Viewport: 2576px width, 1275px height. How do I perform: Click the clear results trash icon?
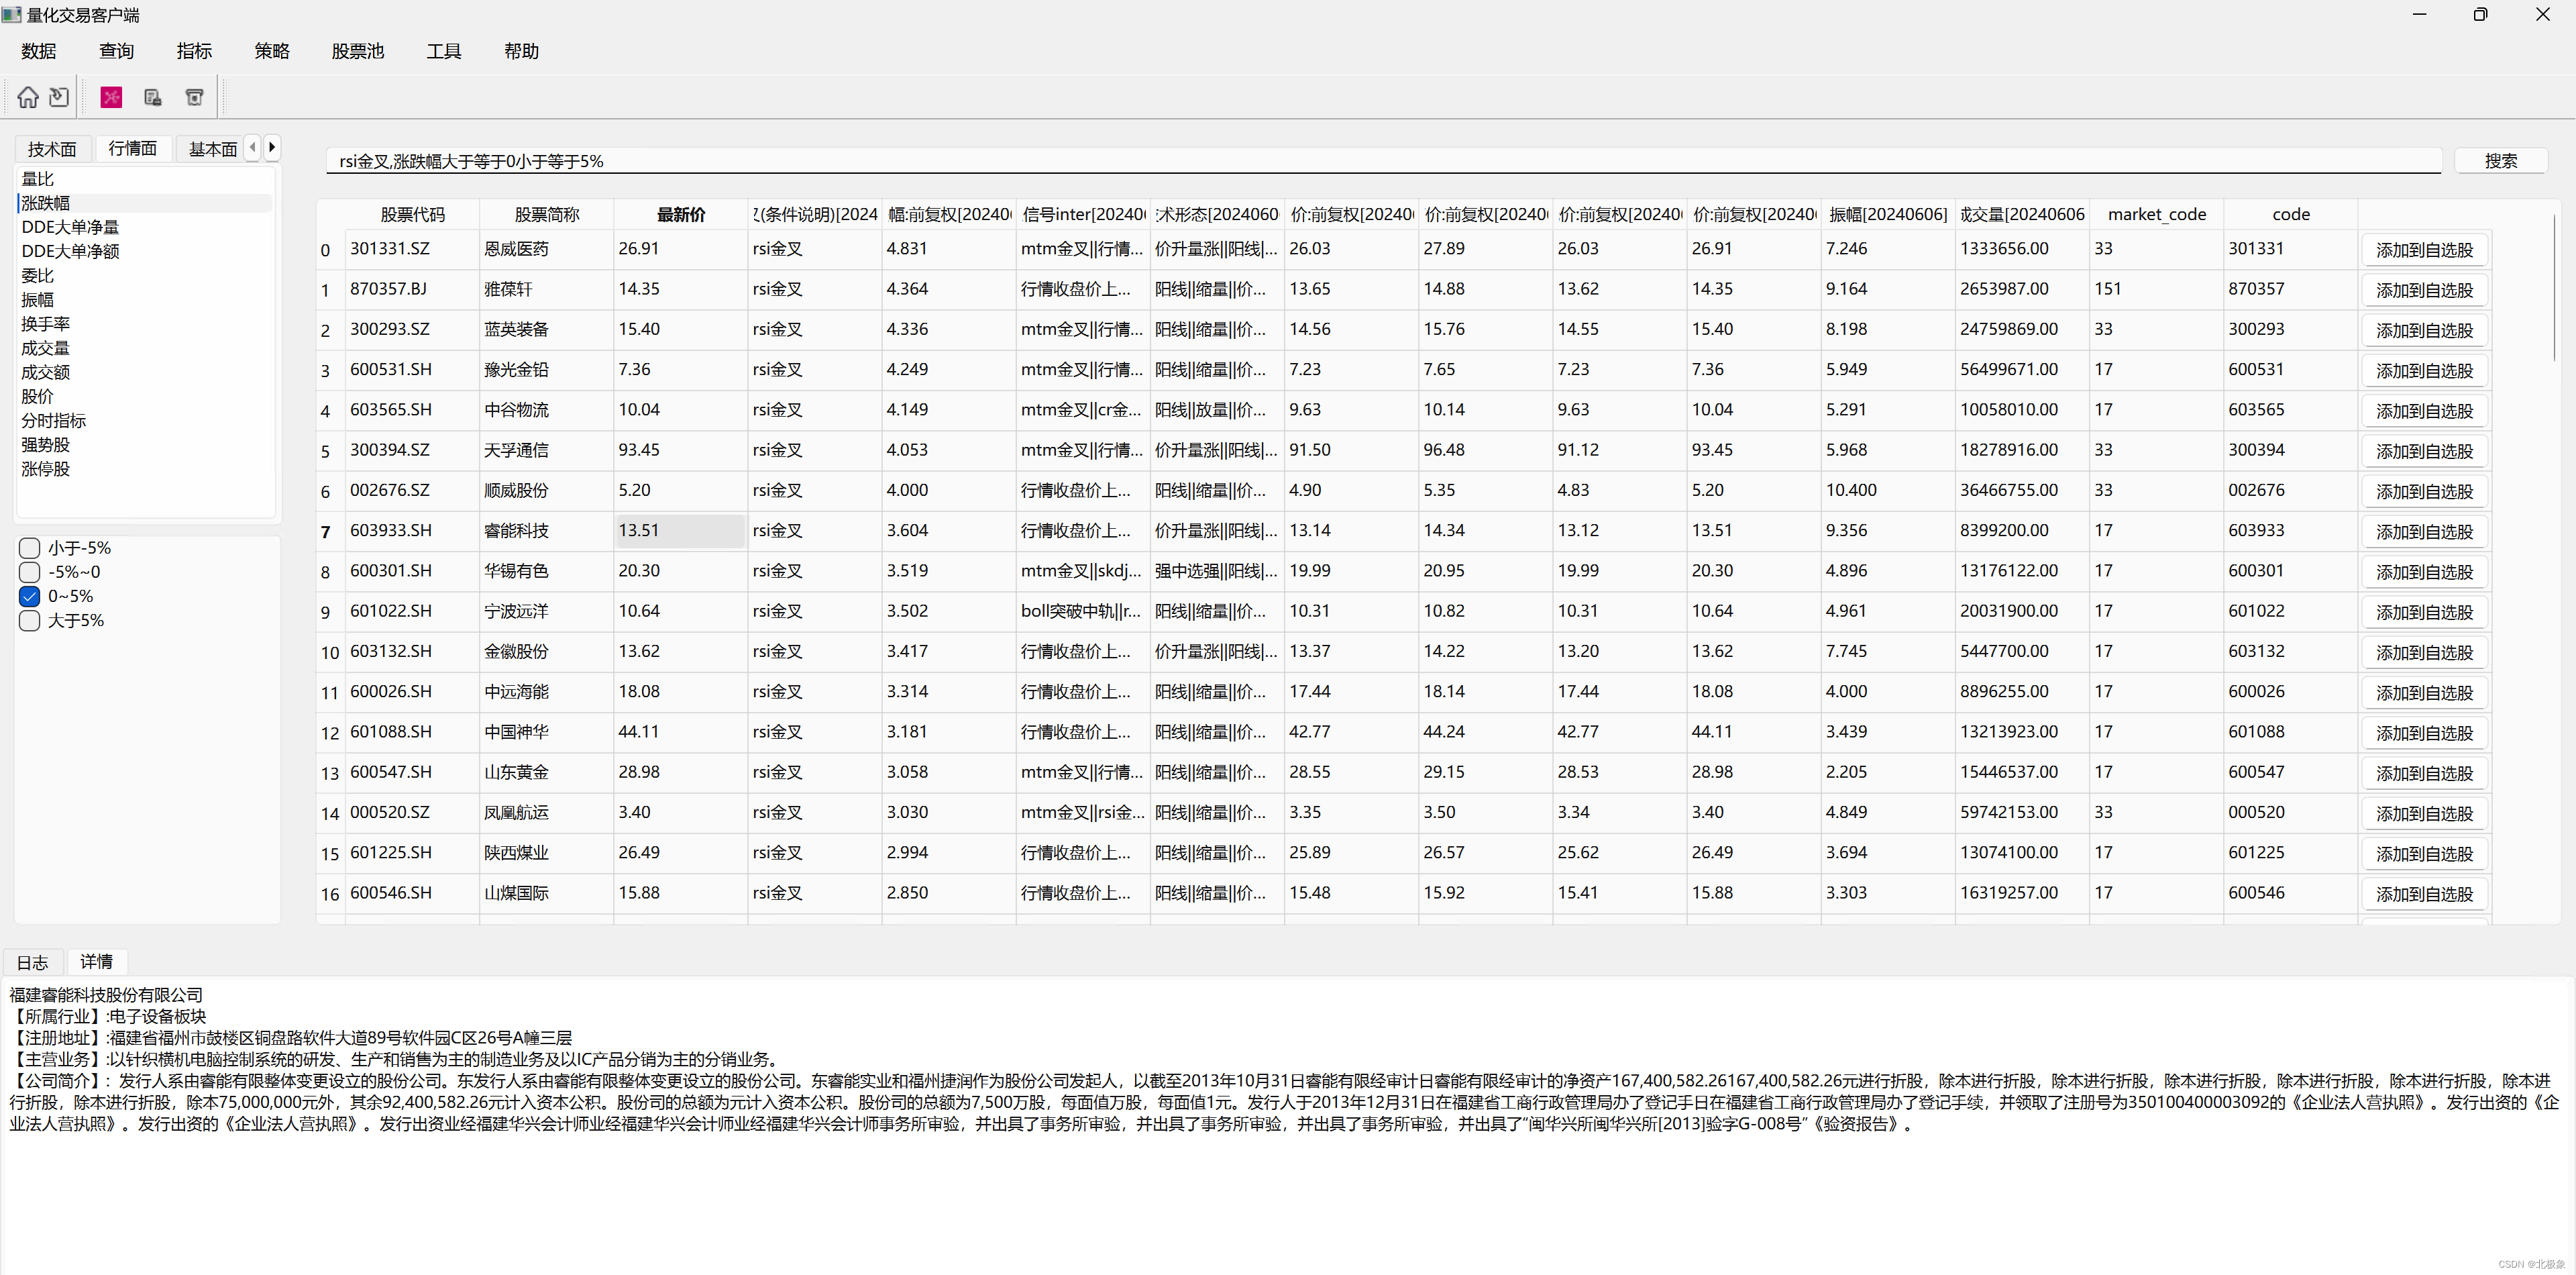tap(194, 97)
